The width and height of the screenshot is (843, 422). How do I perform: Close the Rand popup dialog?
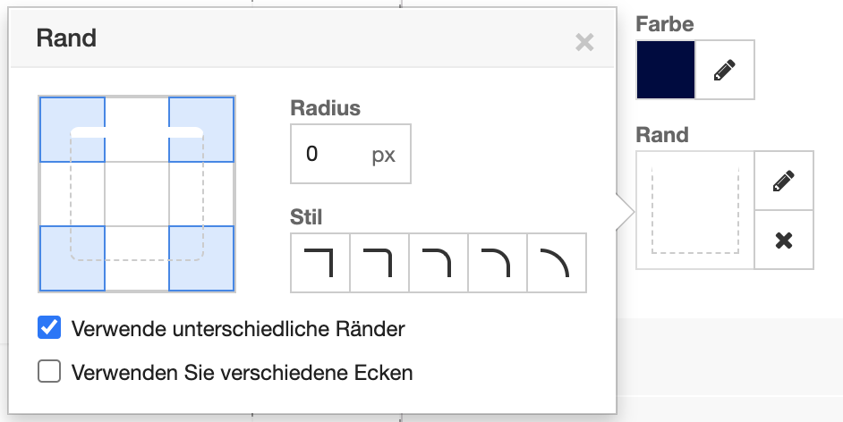coord(584,42)
